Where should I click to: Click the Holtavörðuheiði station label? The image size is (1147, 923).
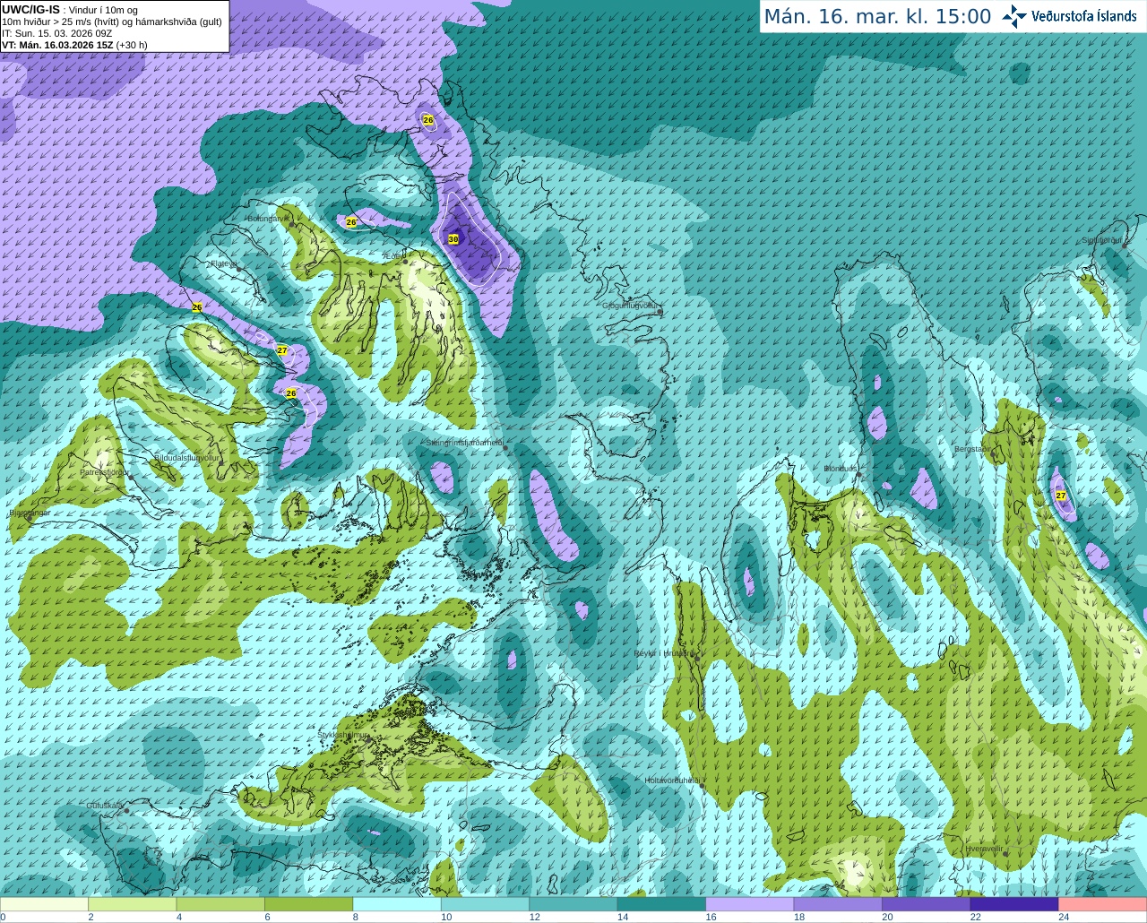coord(672,781)
